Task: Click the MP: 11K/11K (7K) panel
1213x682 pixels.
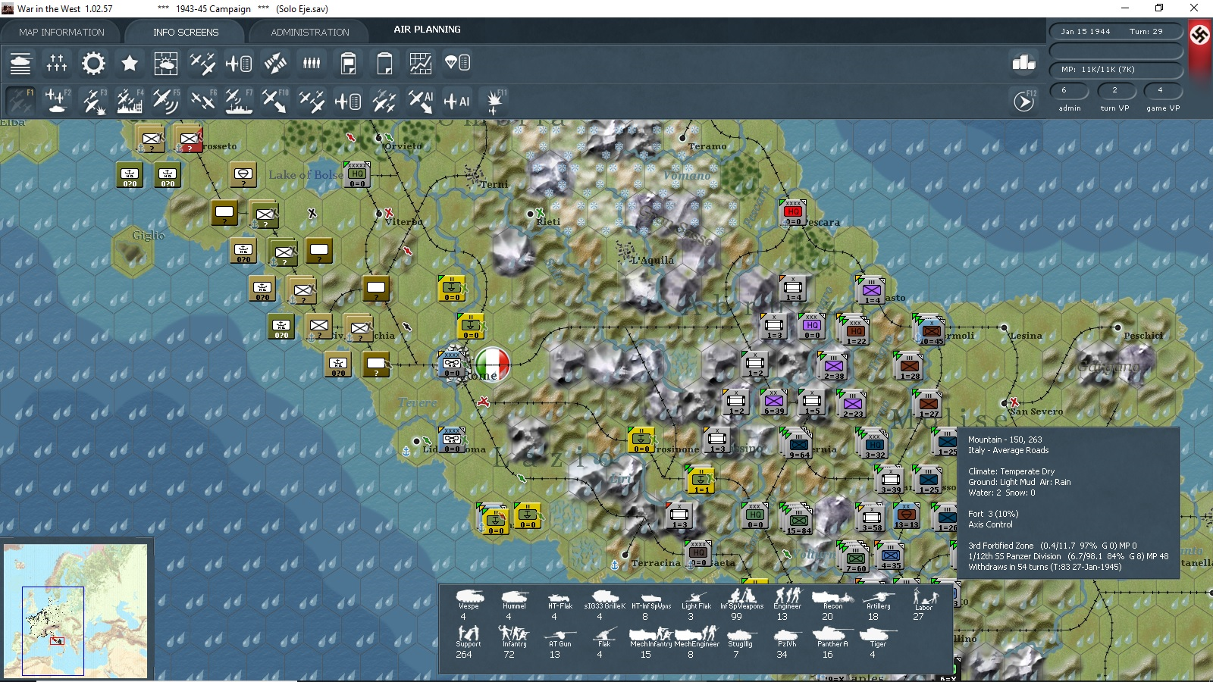Action: click(1116, 69)
